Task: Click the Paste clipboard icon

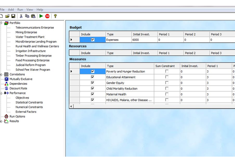Action: point(33,16)
